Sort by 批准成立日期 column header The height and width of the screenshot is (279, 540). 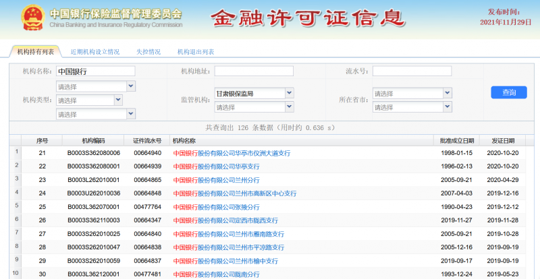(x=457, y=141)
